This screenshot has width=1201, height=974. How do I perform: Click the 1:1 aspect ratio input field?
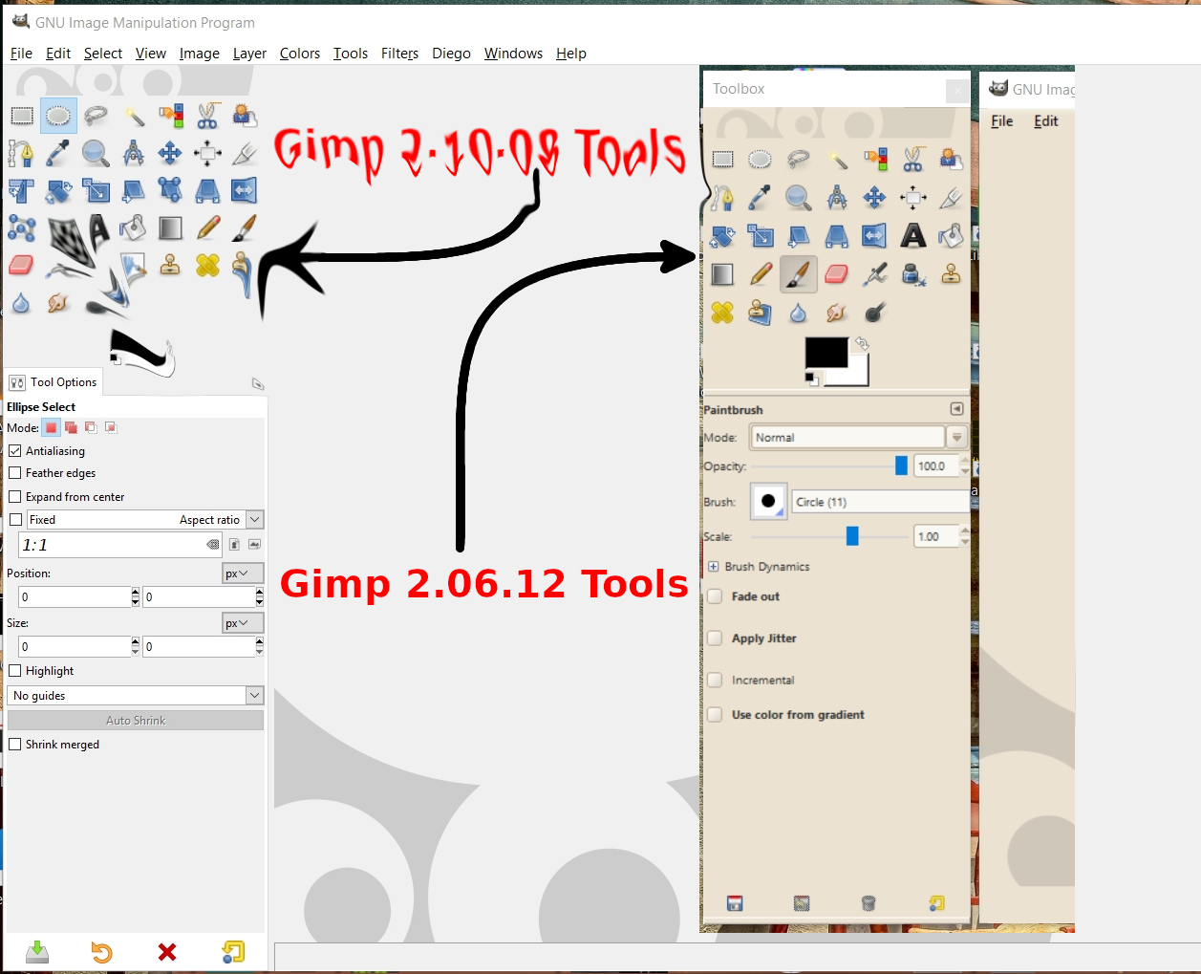pos(120,545)
